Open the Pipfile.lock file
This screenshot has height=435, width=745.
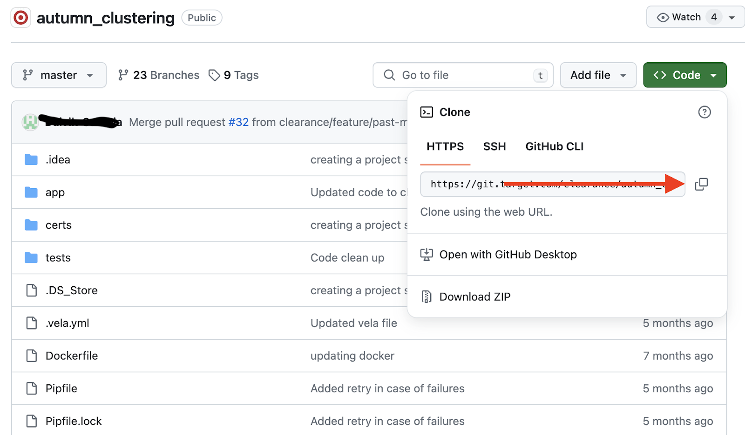74,421
